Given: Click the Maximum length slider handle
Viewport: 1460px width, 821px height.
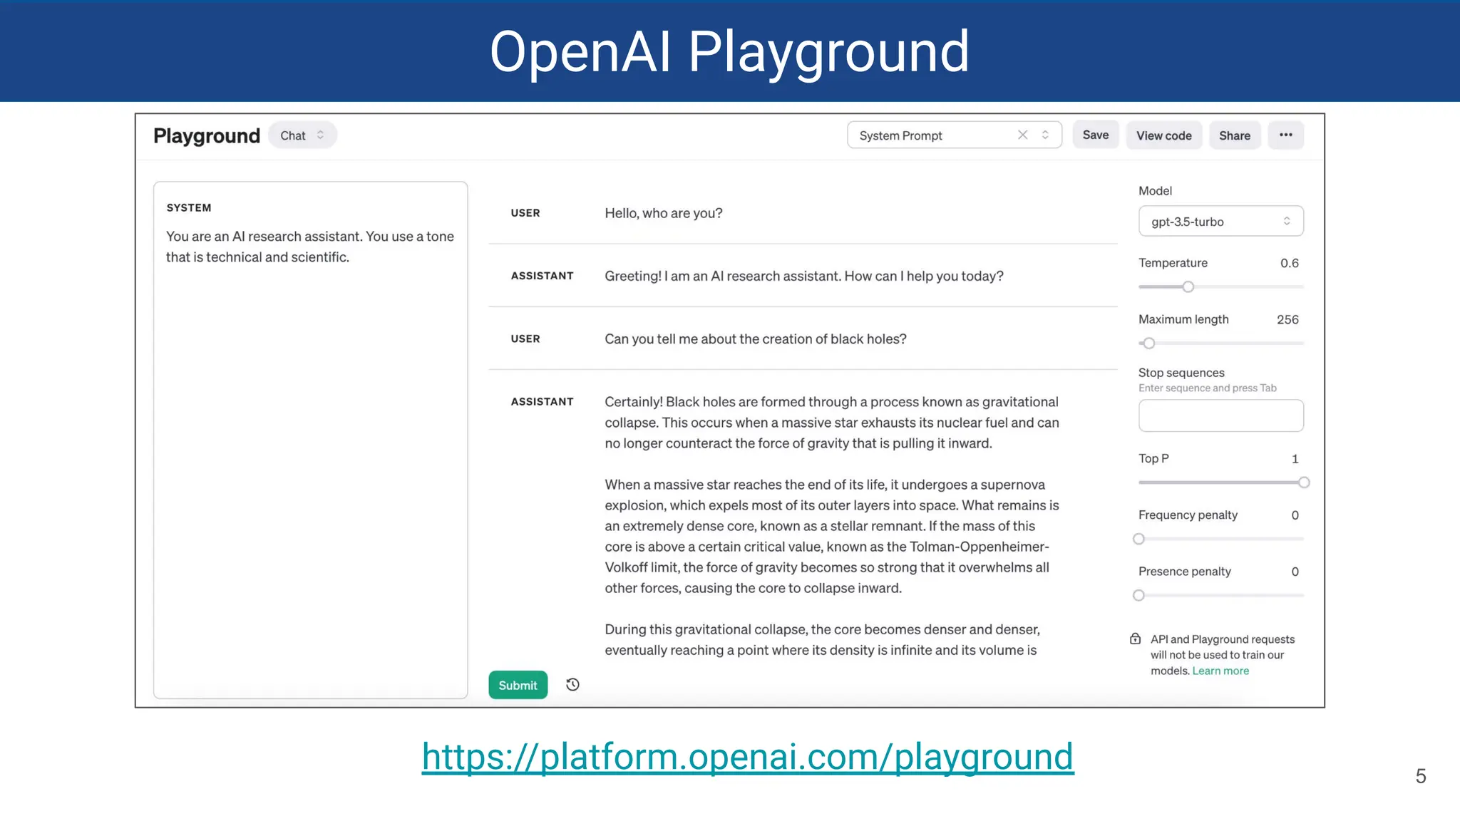Looking at the screenshot, I should pyautogui.click(x=1148, y=344).
